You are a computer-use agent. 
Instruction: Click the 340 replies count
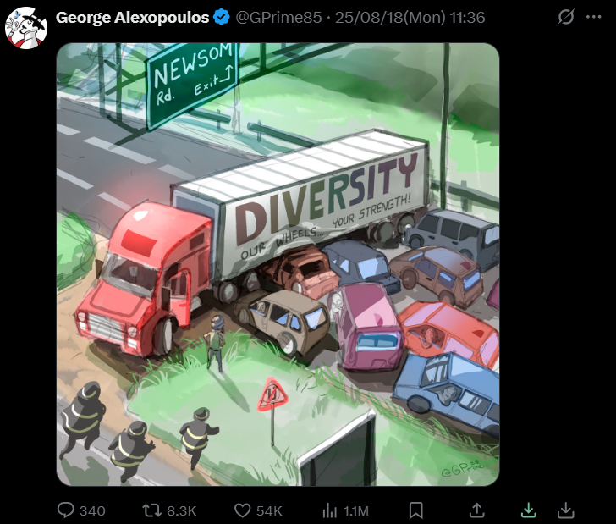(92, 511)
